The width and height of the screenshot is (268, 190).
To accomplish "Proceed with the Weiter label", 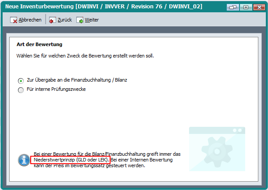I will coord(92,20).
